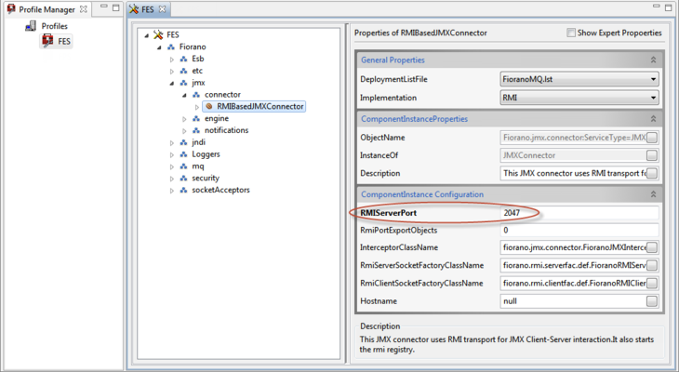The height and width of the screenshot is (372, 679).
Task: Open the DeploymentListFile dropdown
Action: [653, 79]
